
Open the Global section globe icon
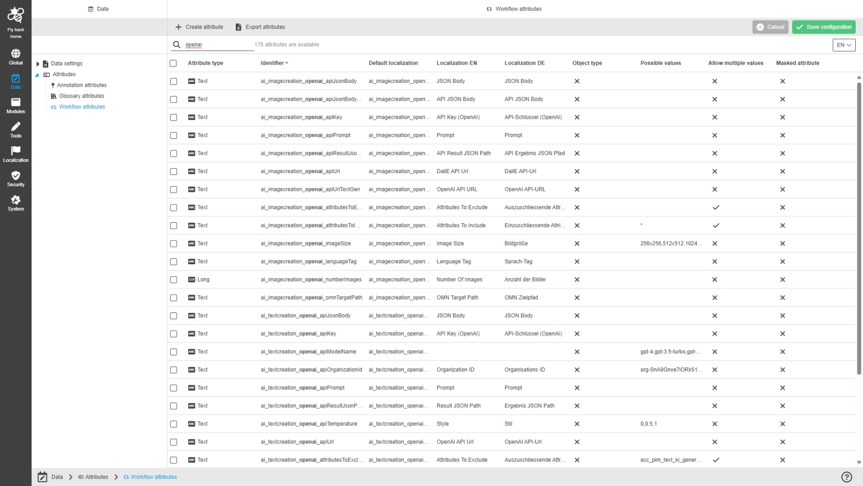pyautogui.click(x=15, y=54)
